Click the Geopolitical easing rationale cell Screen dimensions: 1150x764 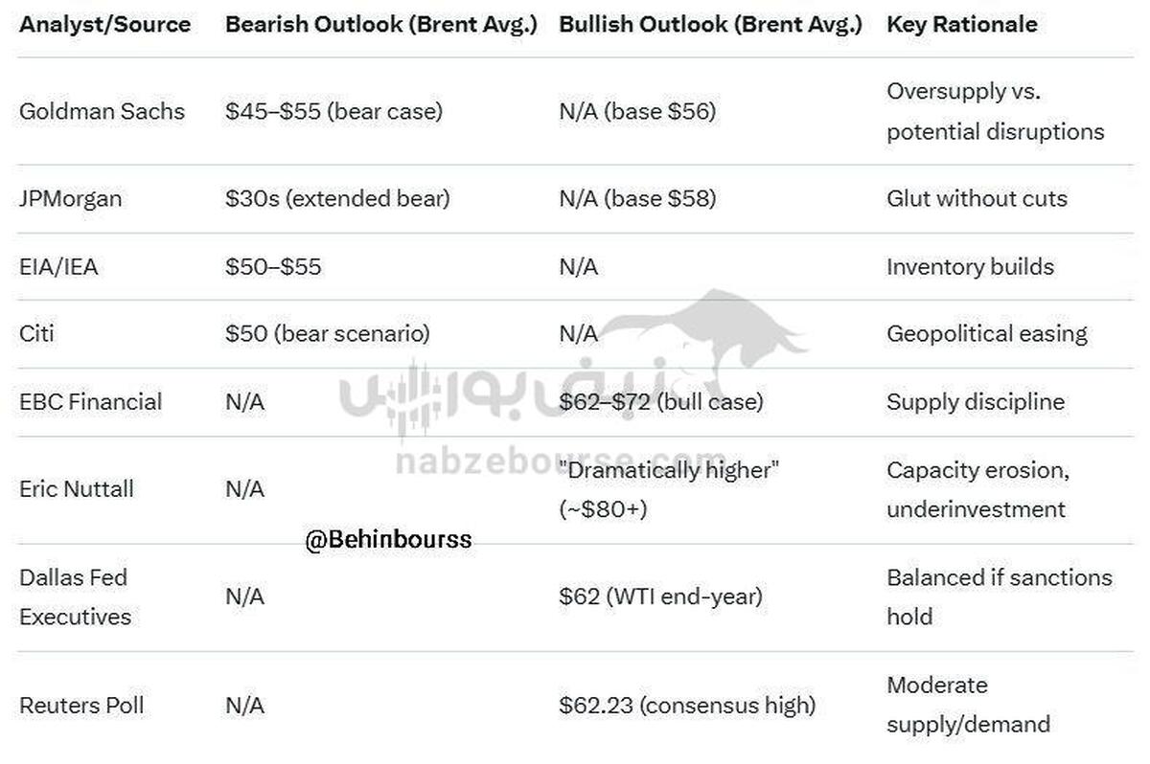tap(986, 334)
